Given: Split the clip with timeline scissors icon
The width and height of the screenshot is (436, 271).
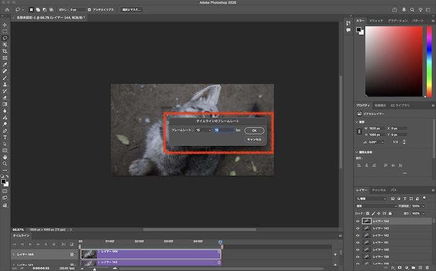Looking at the screenshot, I should pyautogui.click(x=62, y=244).
